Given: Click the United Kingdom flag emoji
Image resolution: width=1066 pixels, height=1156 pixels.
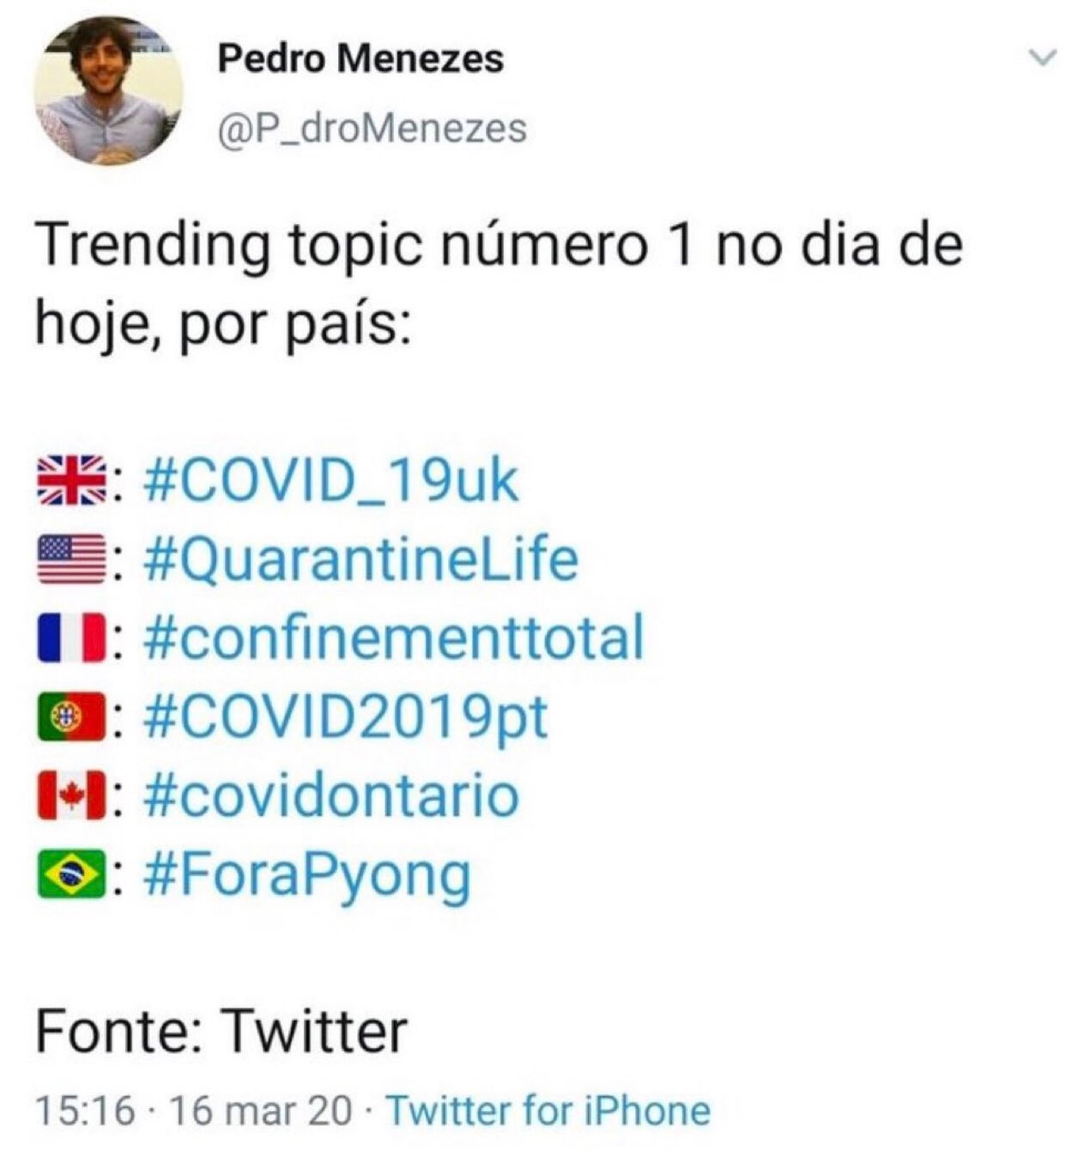Looking at the screenshot, I should [x=71, y=479].
